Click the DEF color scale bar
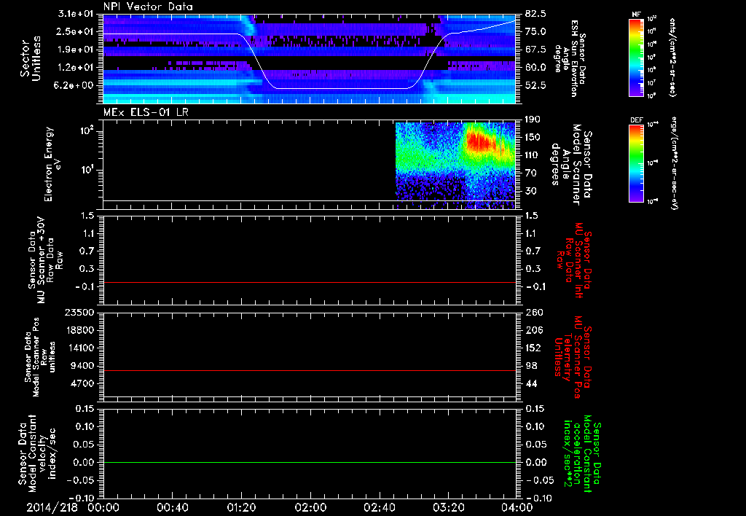This screenshot has width=746, height=516. click(636, 163)
